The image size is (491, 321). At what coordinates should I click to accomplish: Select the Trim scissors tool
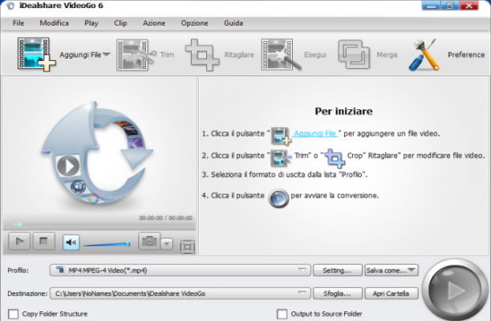coord(136,55)
